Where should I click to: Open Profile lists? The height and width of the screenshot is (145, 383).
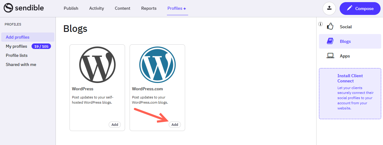[17, 55]
